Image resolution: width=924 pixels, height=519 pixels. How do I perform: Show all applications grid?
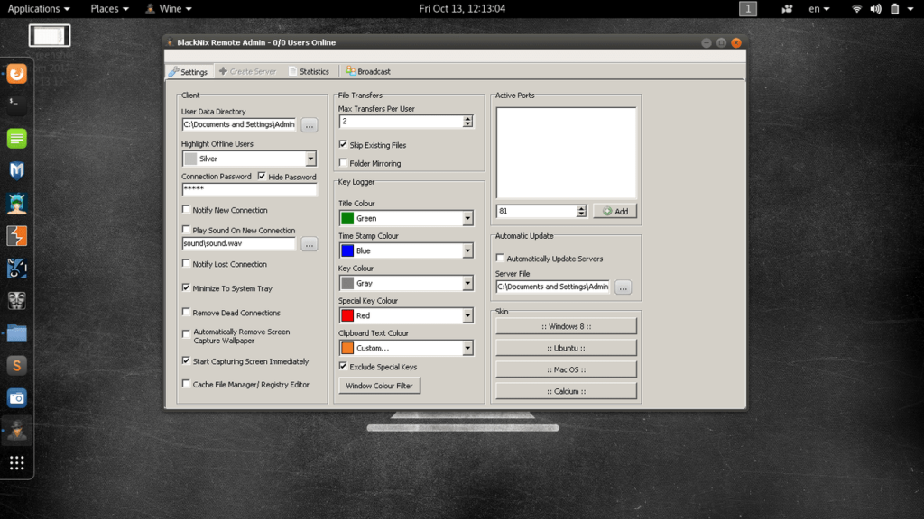(17, 463)
